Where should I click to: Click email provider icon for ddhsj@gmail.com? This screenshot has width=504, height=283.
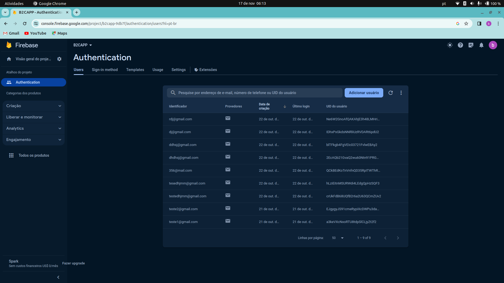pyautogui.click(x=228, y=144)
